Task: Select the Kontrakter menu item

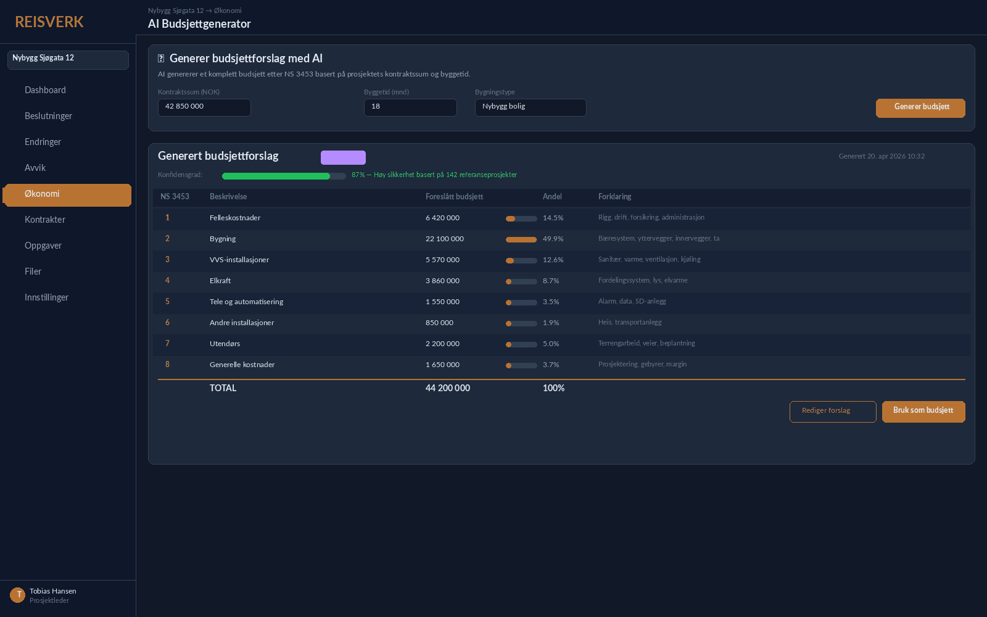Action: (x=45, y=220)
